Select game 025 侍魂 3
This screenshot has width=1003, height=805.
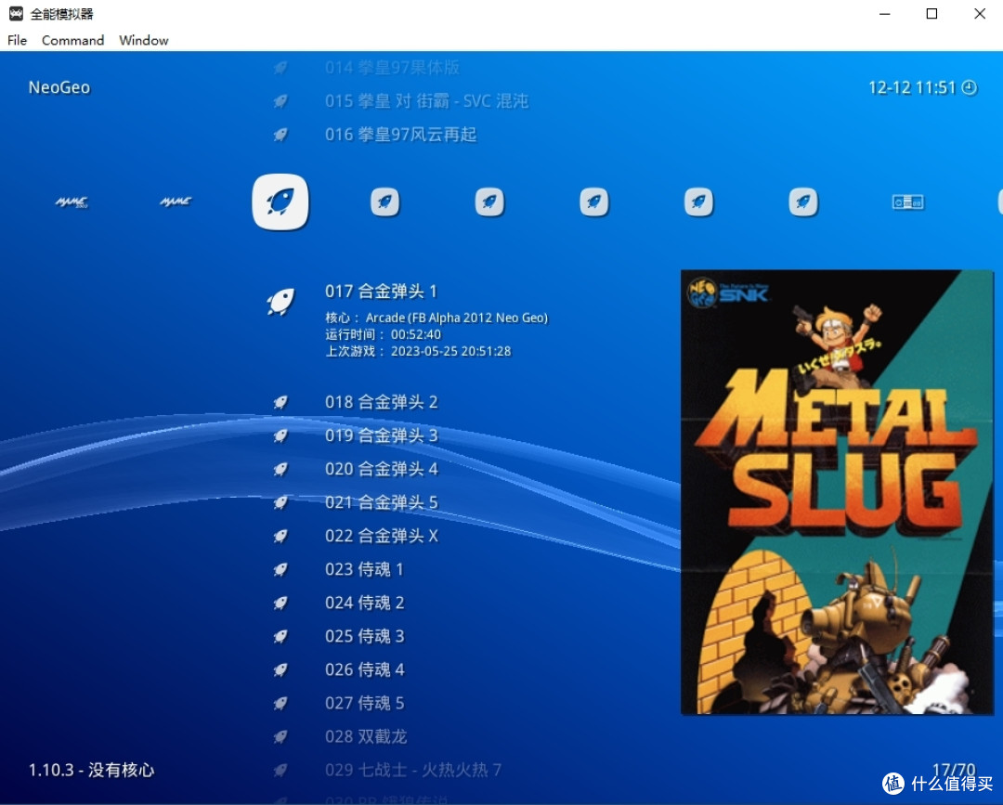(x=365, y=636)
